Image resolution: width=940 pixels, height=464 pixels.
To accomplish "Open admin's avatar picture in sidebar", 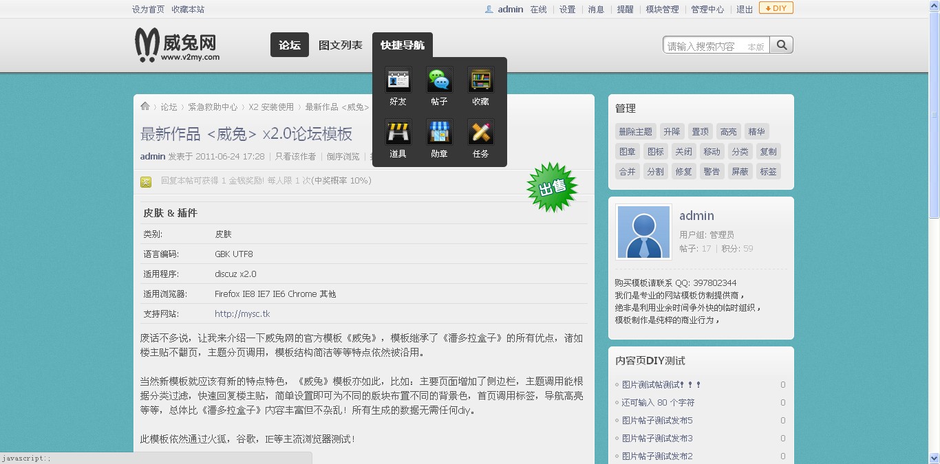I will click(x=643, y=232).
